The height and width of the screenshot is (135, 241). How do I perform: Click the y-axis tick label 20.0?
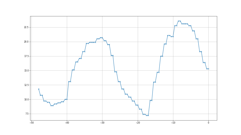pos(26,42)
